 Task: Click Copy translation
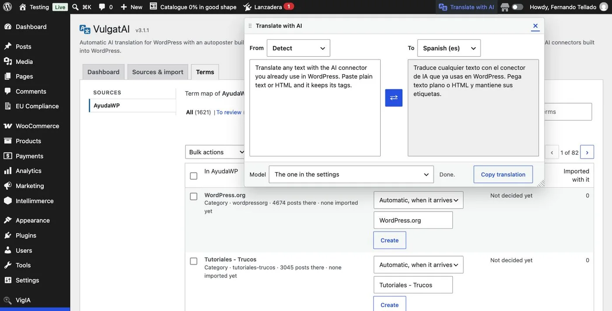[x=503, y=174]
